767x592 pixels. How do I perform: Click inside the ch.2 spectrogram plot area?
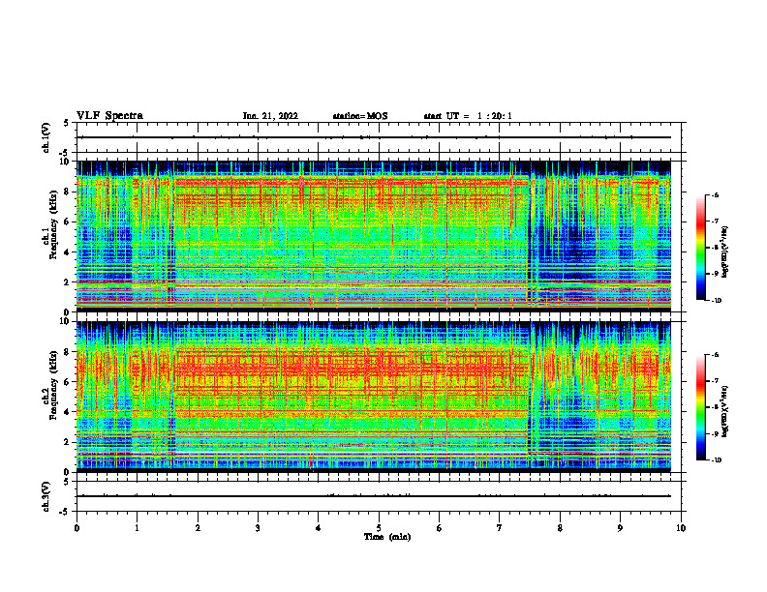tap(379, 397)
